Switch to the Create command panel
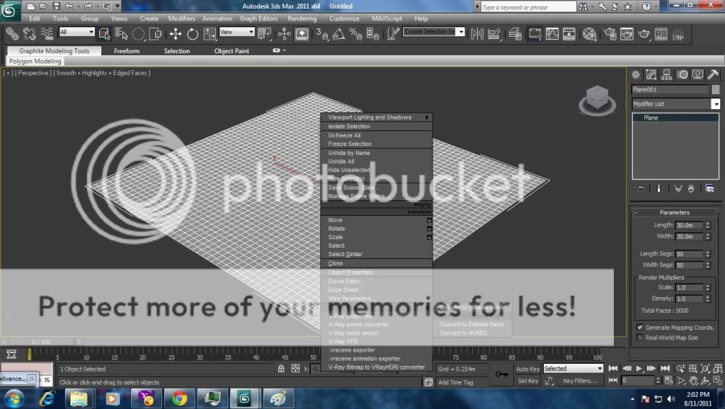This screenshot has height=409, width=725. pyautogui.click(x=636, y=74)
